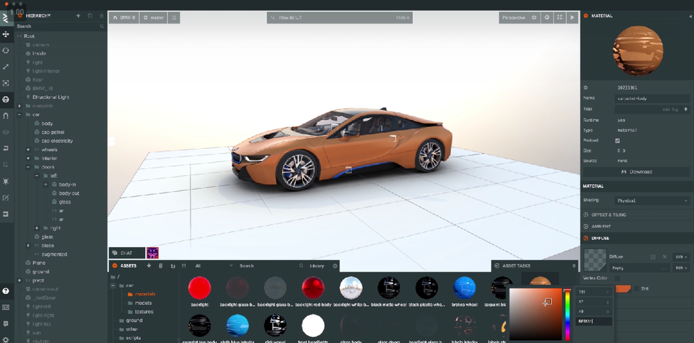Image resolution: width=694 pixels, height=343 pixels.
Task: Expand the Offset & Tiling section
Action: tap(637, 215)
